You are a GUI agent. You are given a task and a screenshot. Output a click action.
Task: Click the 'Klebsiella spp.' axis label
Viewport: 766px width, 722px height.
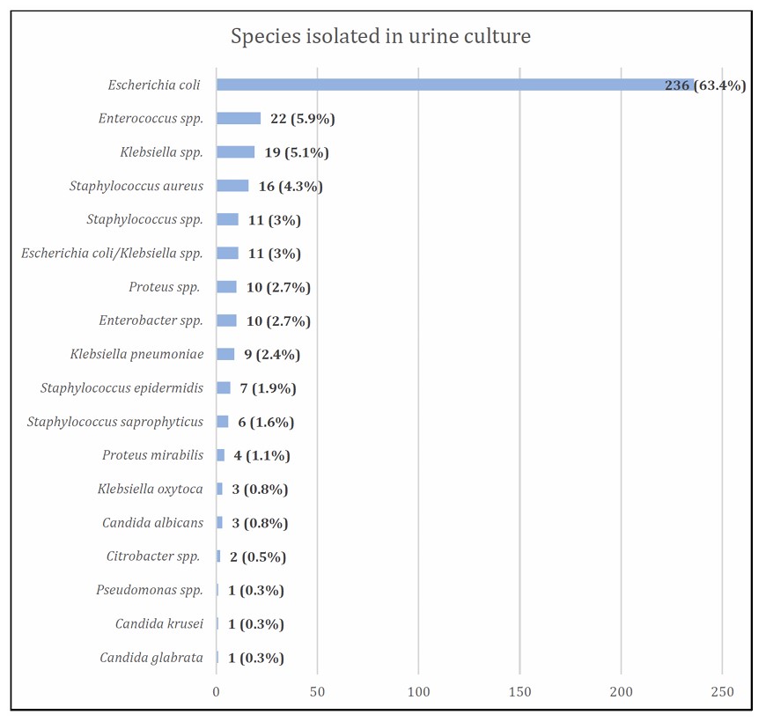pyautogui.click(x=162, y=152)
